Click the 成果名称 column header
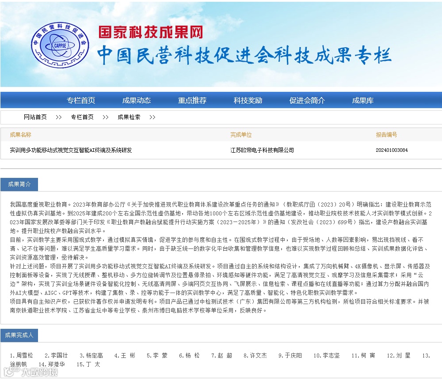 tap(21, 135)
